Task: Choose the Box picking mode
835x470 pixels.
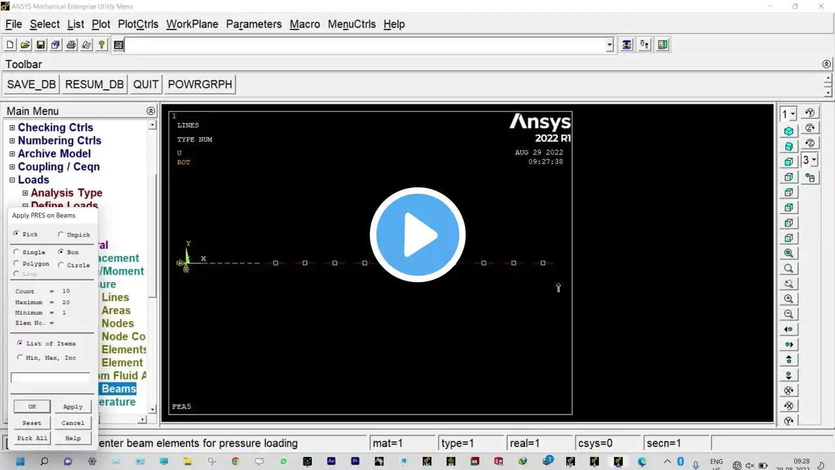Action: (x=61, y=252)
